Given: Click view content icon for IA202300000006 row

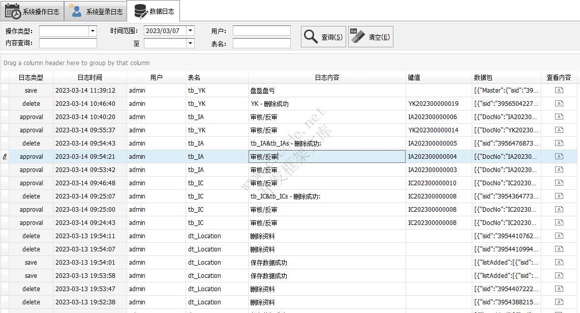Looking at the screenshot, I should pyautogui.click(x=559, y=117).
